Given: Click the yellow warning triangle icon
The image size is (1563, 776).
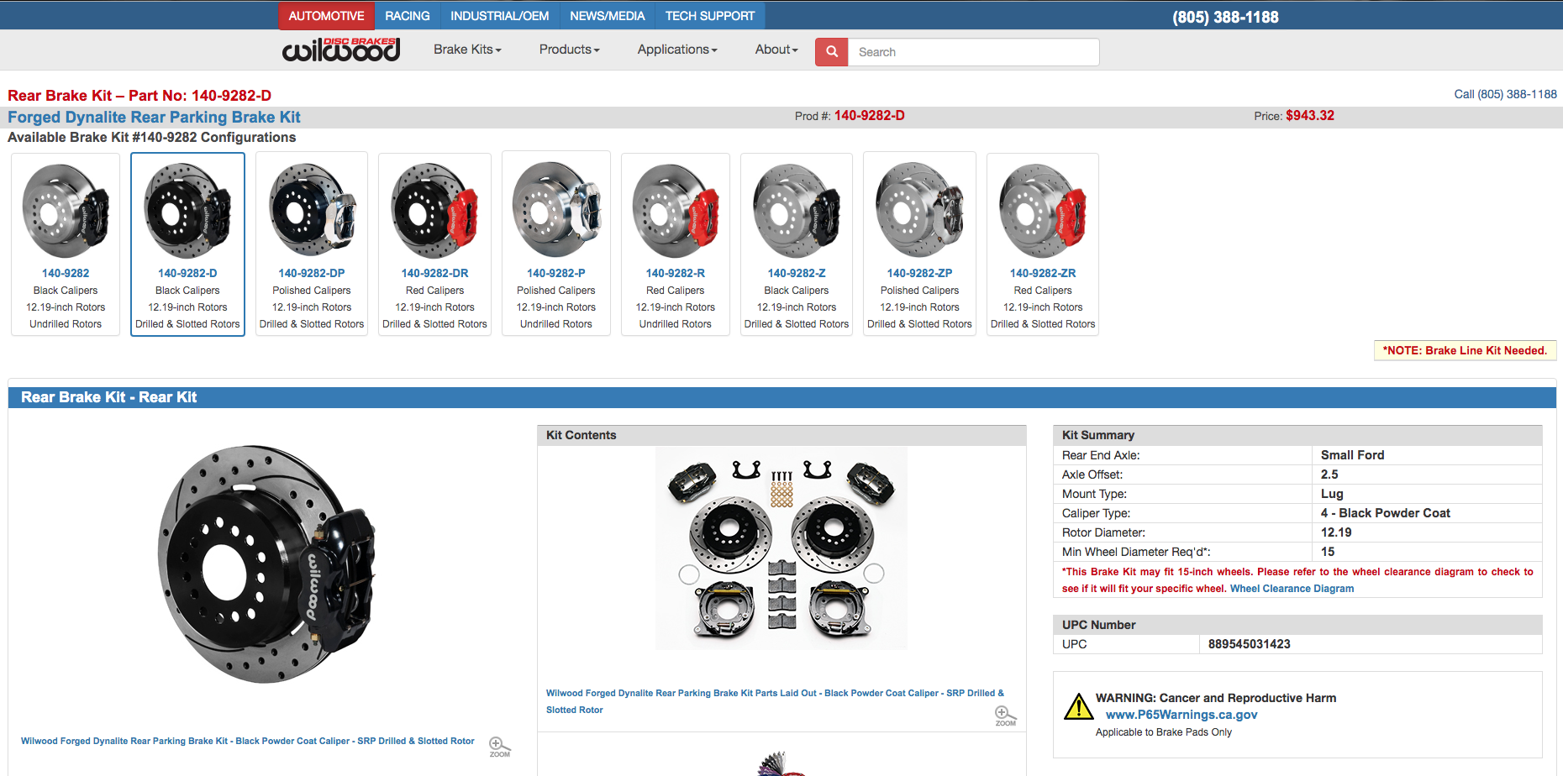Looking at the screenshot, I should coord(1078,707).
